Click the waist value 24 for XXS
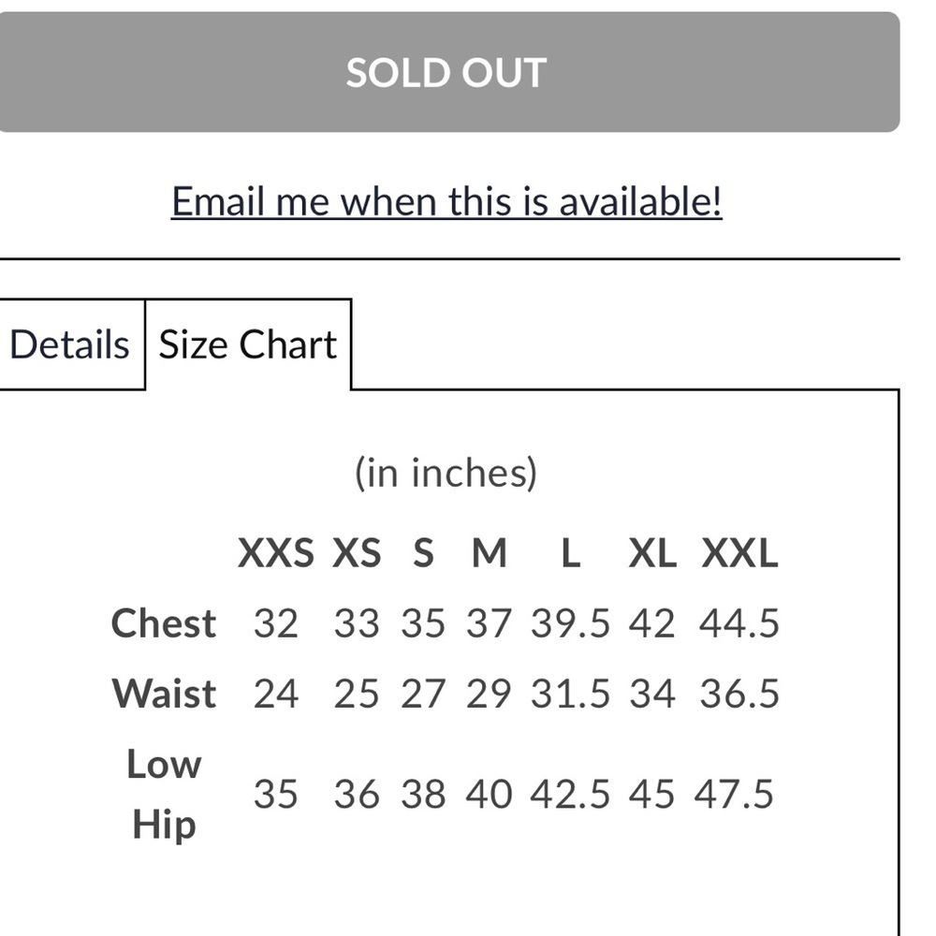Screen dimensions: 936x936 click(276, 694)
